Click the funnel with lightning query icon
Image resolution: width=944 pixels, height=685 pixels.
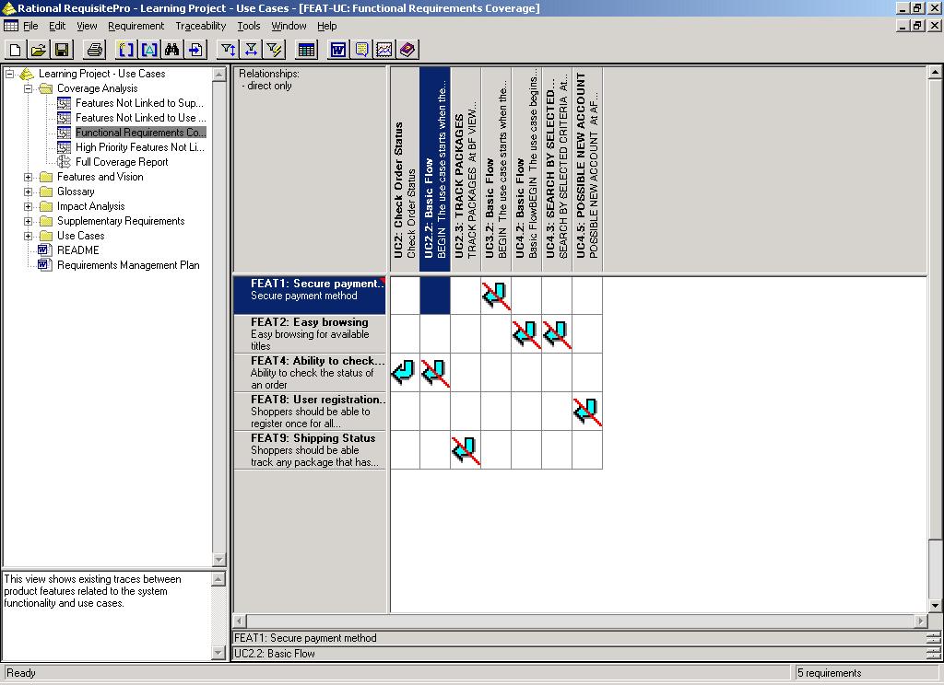click(275, 50)
